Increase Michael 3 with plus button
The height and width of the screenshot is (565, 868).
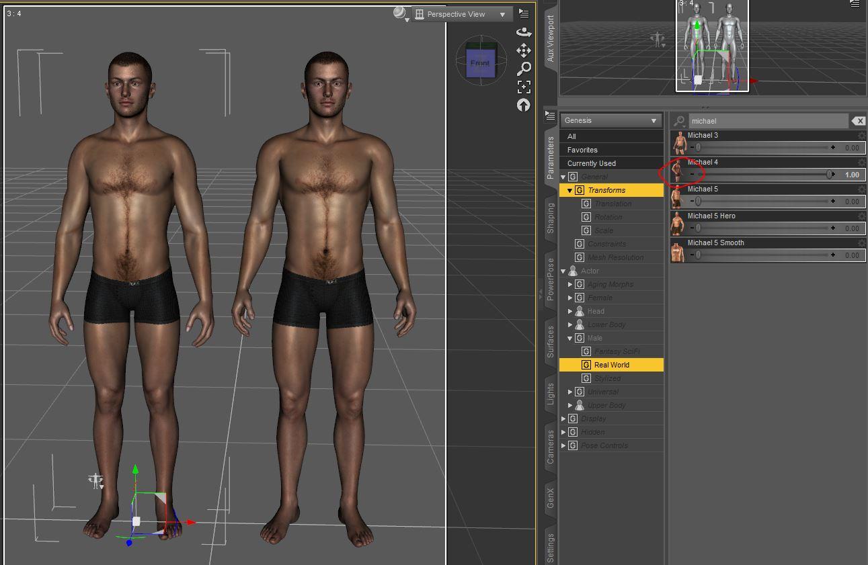[833, 147]
